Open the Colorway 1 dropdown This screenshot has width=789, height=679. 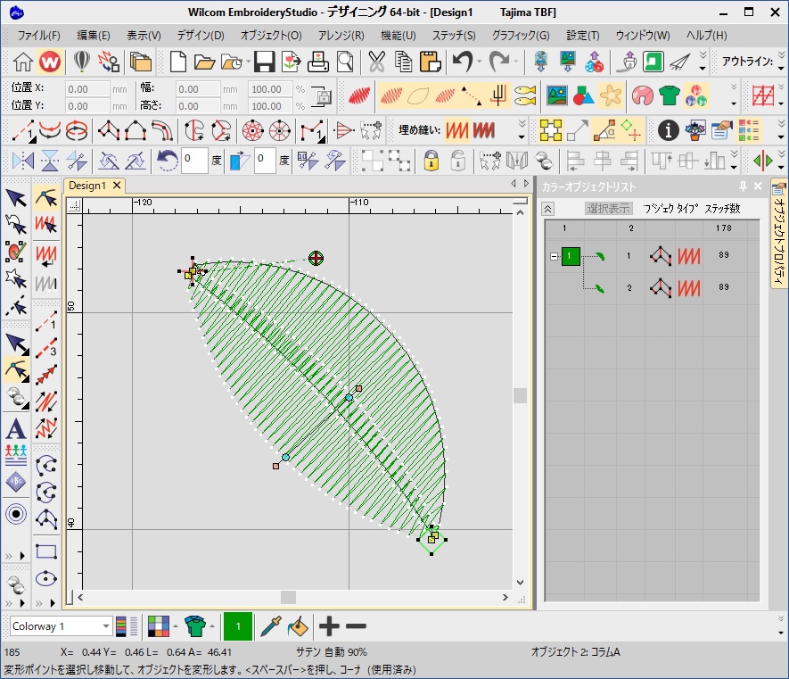(x=106, y=626)
